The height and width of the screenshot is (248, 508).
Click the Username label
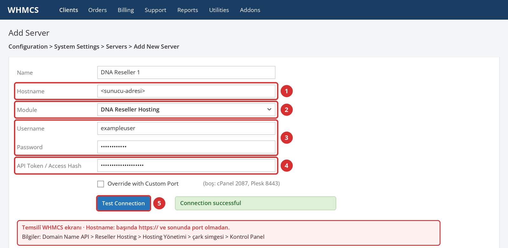click(x=30, y=129)
